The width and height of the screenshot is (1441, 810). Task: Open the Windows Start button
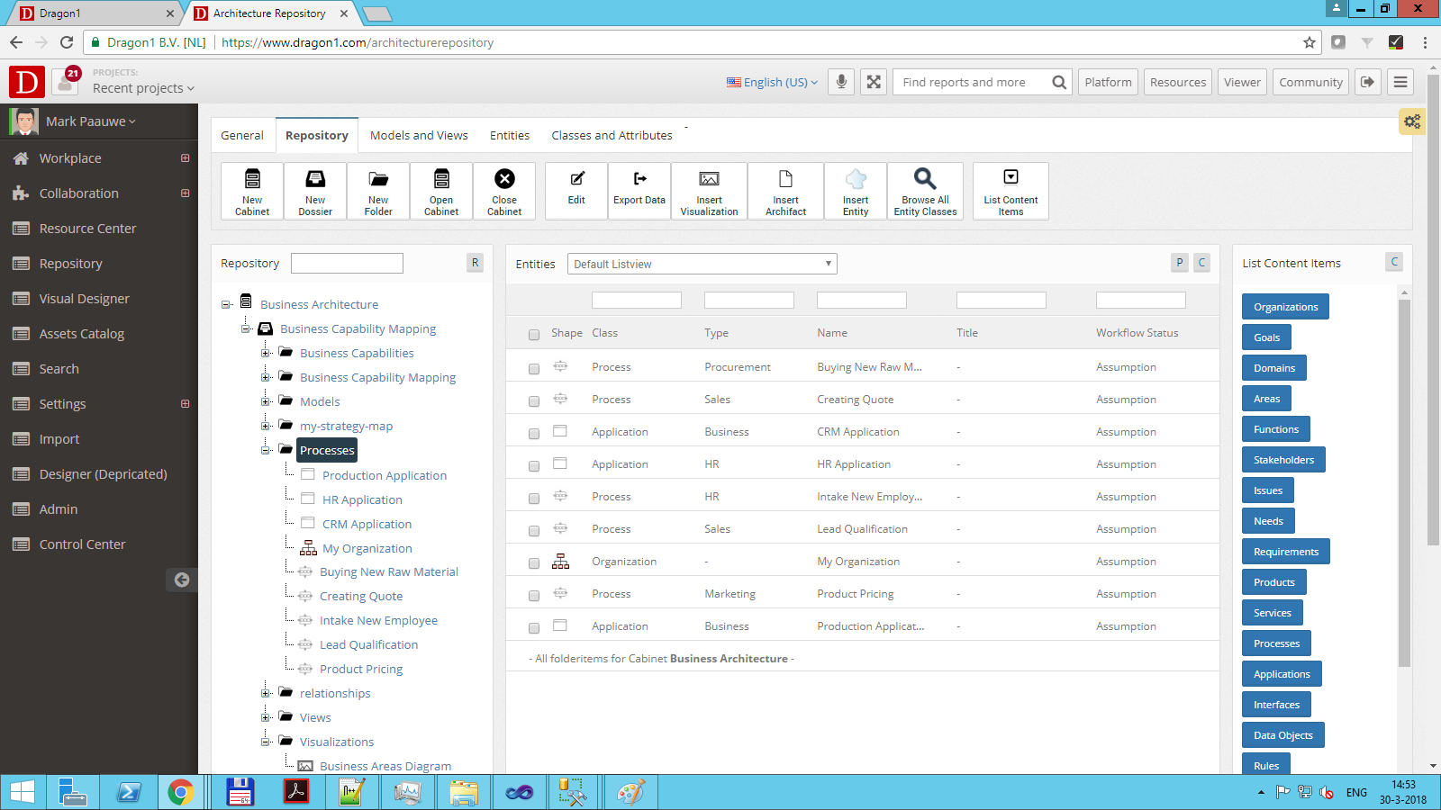point(22,792)
